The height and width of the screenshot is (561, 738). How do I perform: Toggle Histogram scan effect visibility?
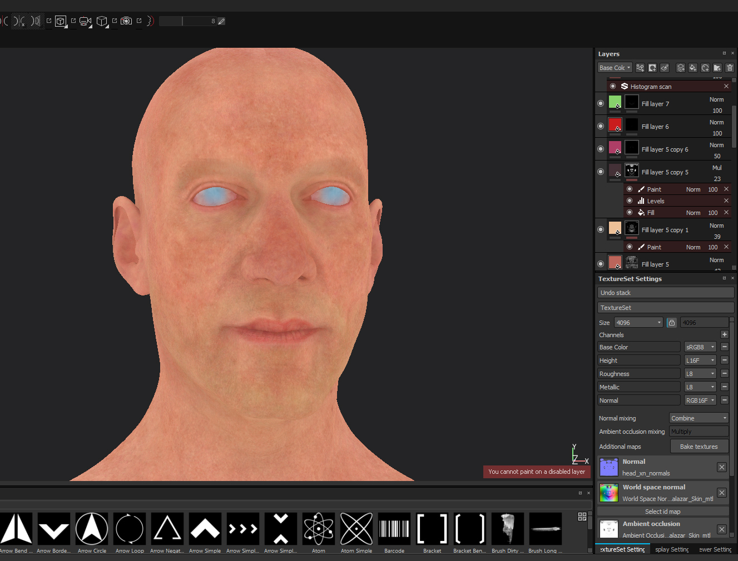click(613, 86)
